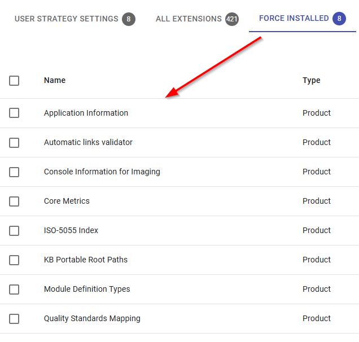This screenshot has width=359, height=342.
Task: Select the Force Installed tab
Action: click(x=303, y=18)
